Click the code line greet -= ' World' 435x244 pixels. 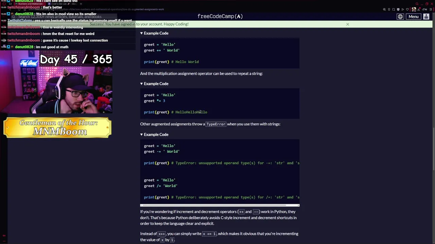[162, 151]
